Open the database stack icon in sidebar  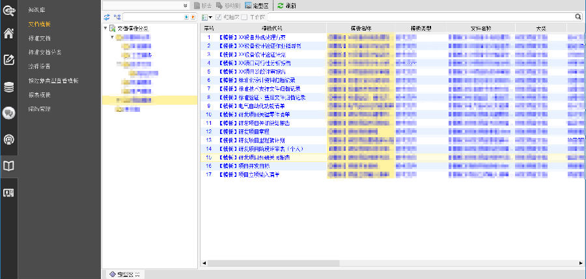(x=9, y=87)
